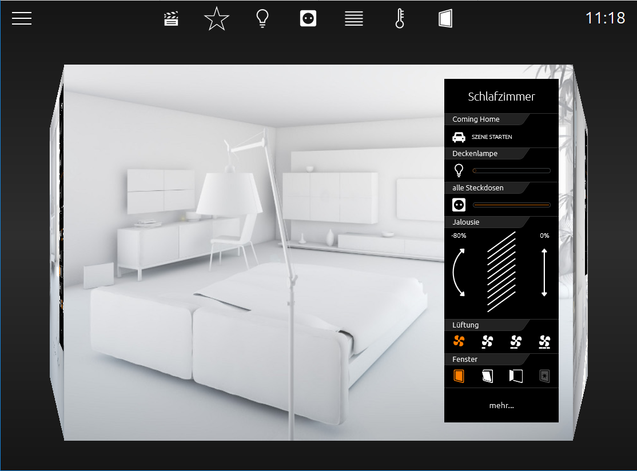Open the Schlafzimmer panel title

coord(501,97)
